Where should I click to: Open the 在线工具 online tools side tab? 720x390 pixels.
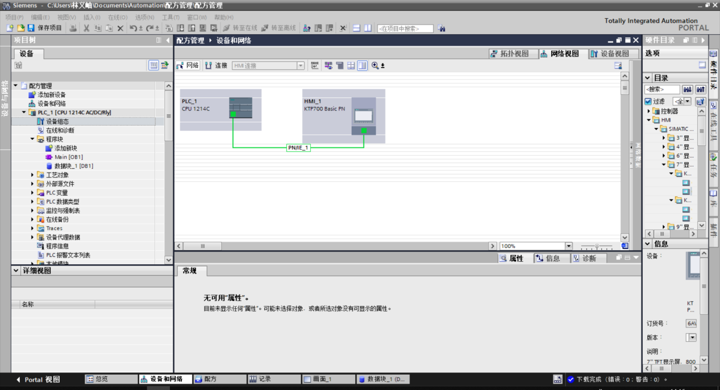click(x=714, y=125)
